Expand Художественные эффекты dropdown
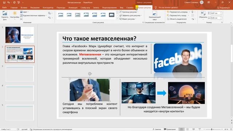The image size is (233, 131). pyautogui.click(x=33, y=15)
